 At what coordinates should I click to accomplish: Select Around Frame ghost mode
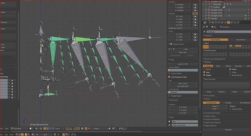211,103
